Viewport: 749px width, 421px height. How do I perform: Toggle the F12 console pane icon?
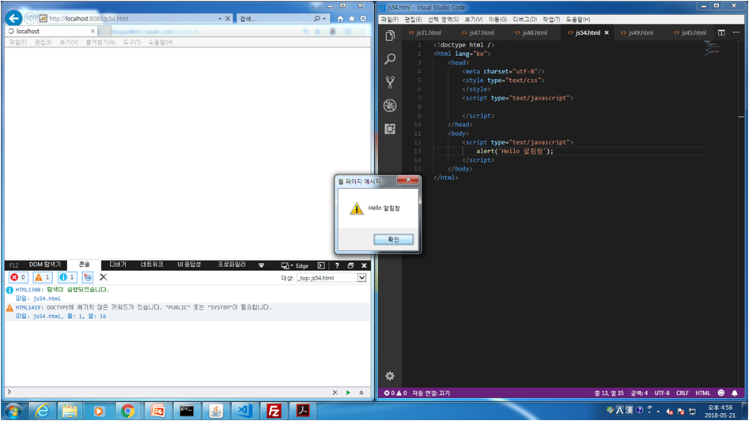321,265
